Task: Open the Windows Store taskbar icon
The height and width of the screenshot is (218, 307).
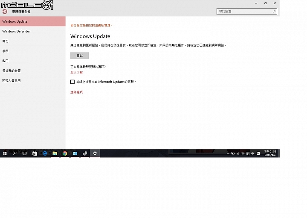Action: (x=35, y=153)
